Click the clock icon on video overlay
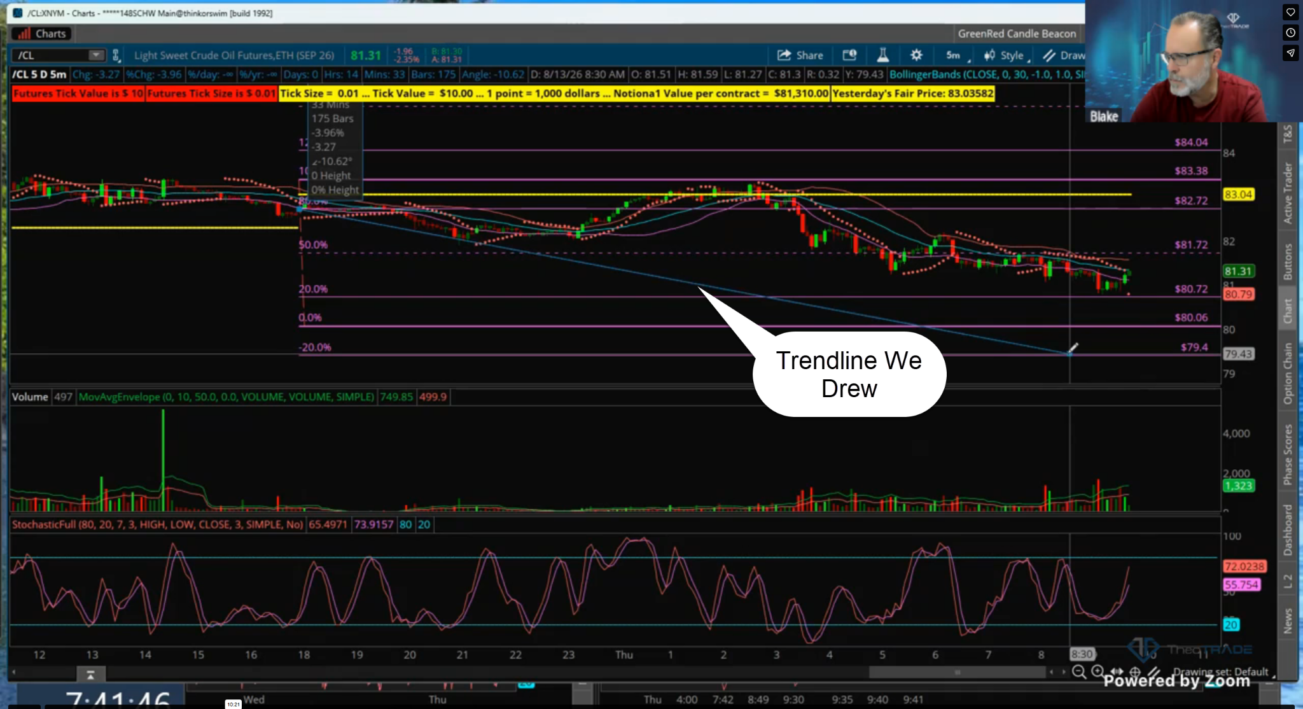 click(1290, 32)
